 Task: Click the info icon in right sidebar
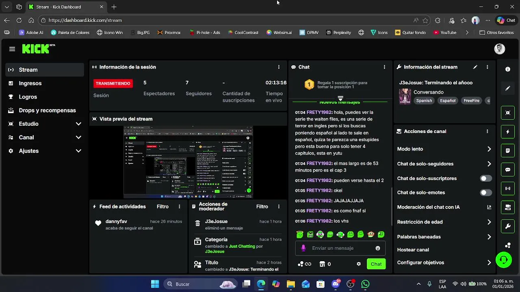508,69
